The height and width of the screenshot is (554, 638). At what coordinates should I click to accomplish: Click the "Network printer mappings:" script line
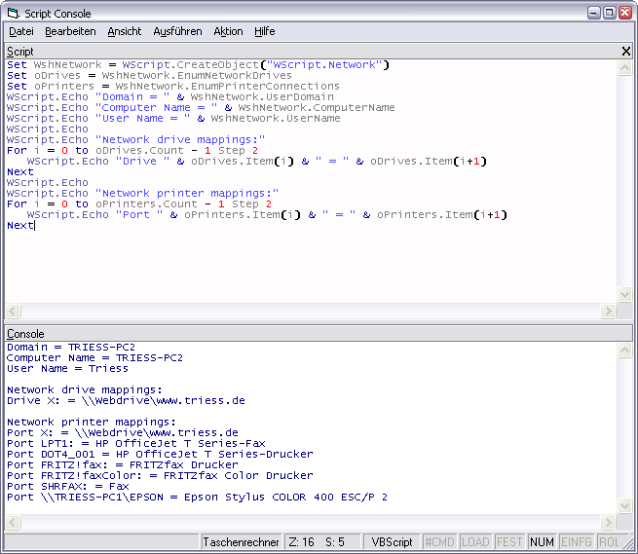click(143, 193)
